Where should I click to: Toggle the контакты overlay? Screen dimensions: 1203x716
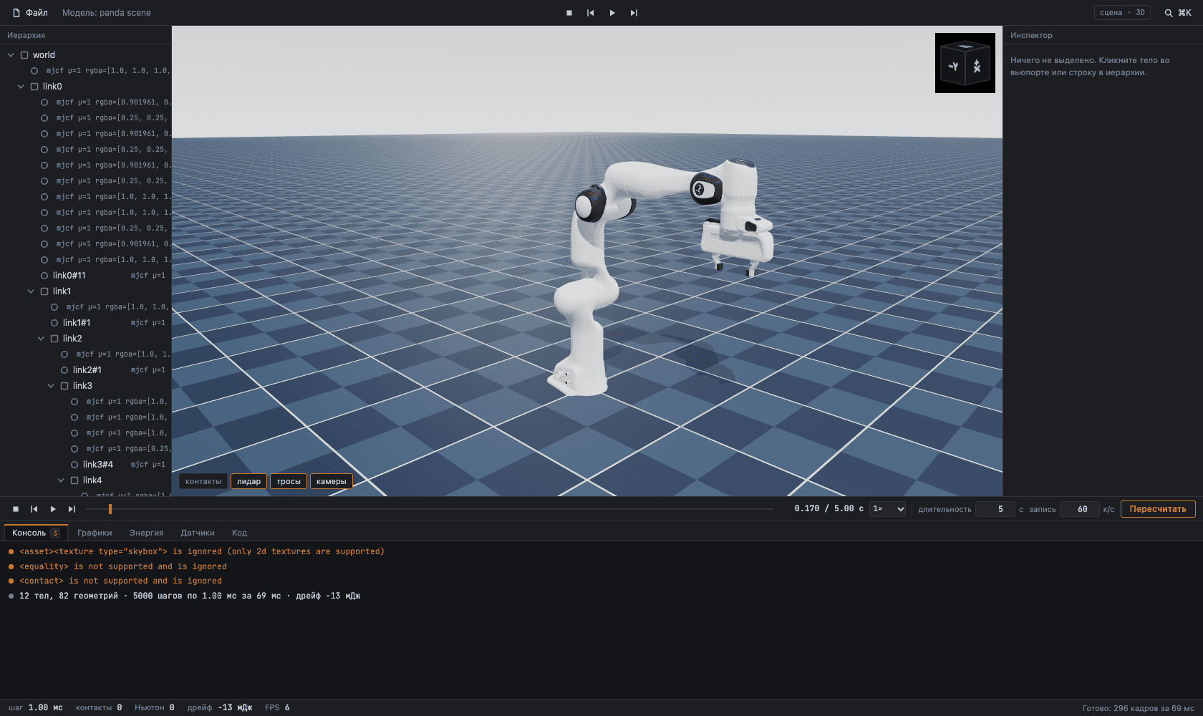point(203,481)
